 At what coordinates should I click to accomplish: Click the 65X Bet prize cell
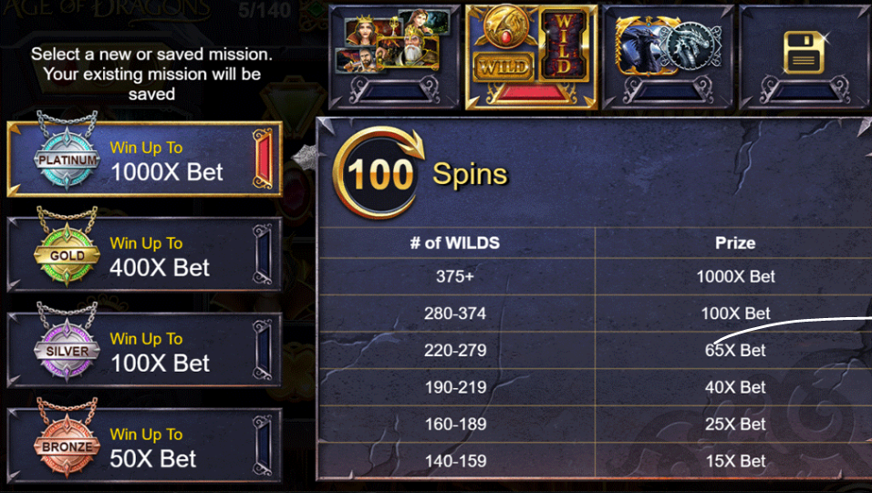[x=734, y=350]
